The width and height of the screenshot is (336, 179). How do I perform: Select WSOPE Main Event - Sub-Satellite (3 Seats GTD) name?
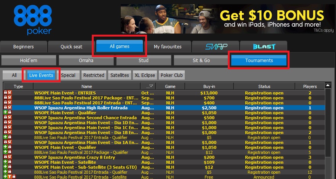pos(85,167)
